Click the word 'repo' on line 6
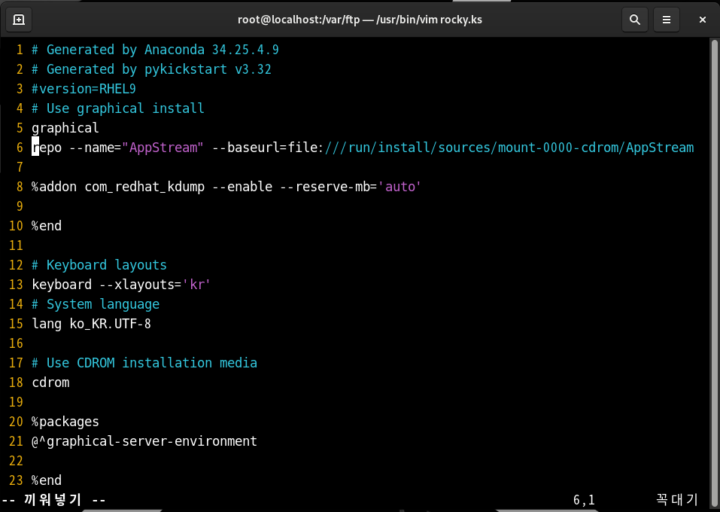 pos(47,148)
